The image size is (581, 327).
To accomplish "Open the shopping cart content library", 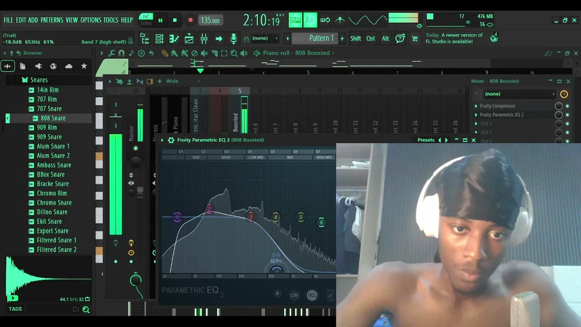I will (x=415, y=39).
